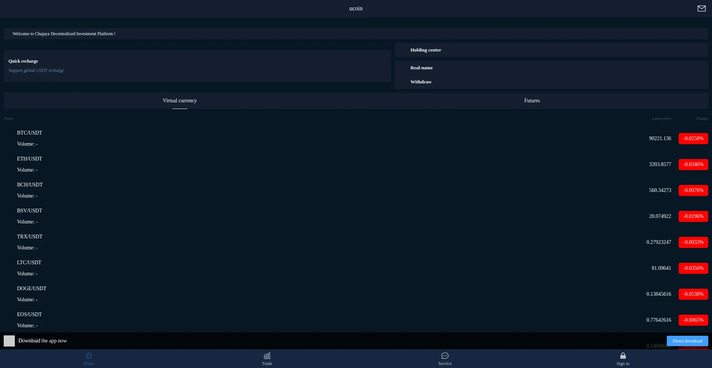Click the Quick recharge card
The width and height of the screenshot is (712, 368).
pyautogui.click(x=197, y=66)
